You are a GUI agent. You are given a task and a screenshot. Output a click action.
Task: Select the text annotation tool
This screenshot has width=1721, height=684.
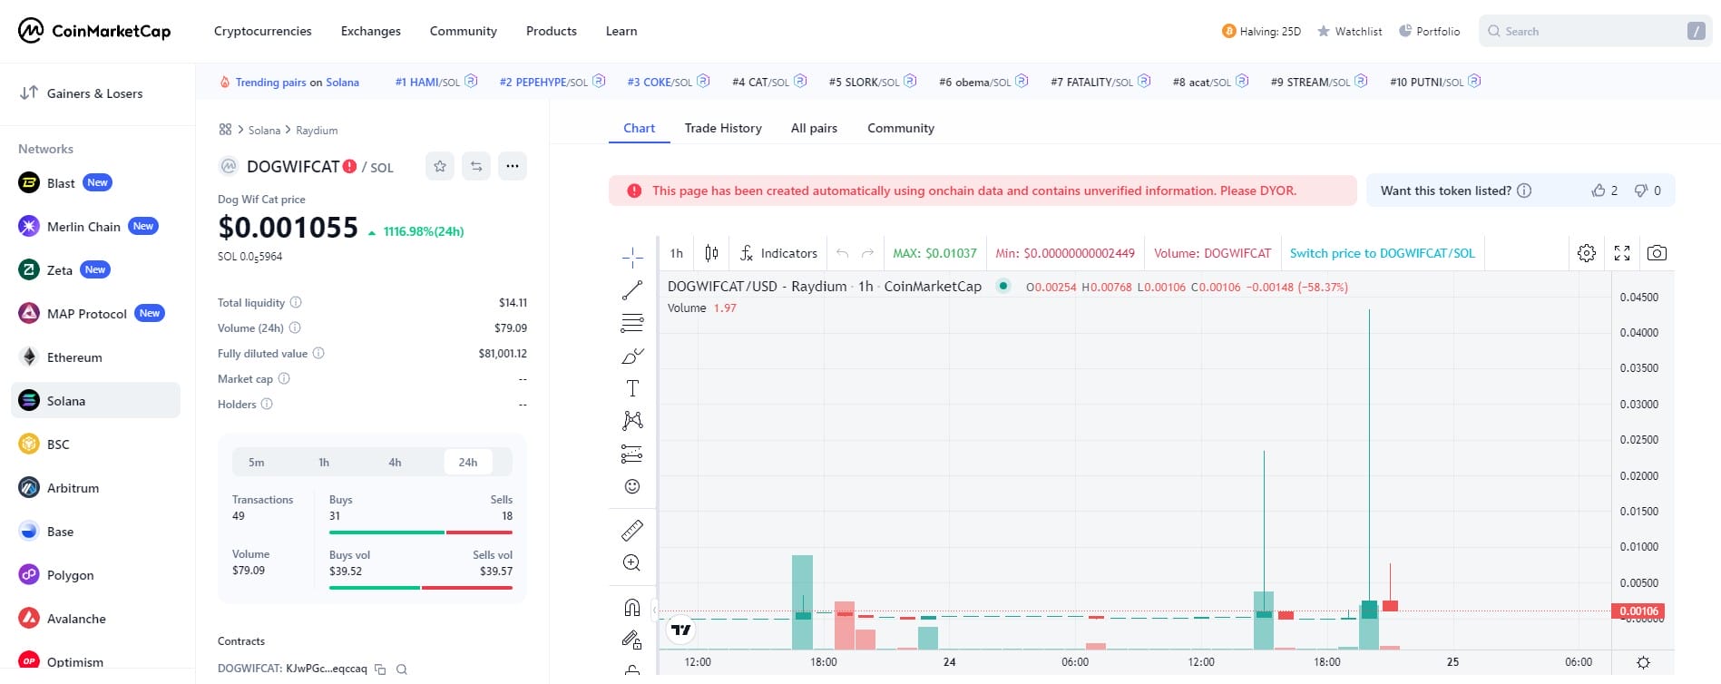[632, 388]
